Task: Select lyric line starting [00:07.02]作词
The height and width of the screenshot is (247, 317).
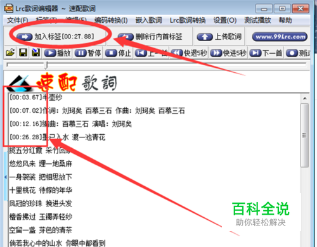Action: [97, 111]
